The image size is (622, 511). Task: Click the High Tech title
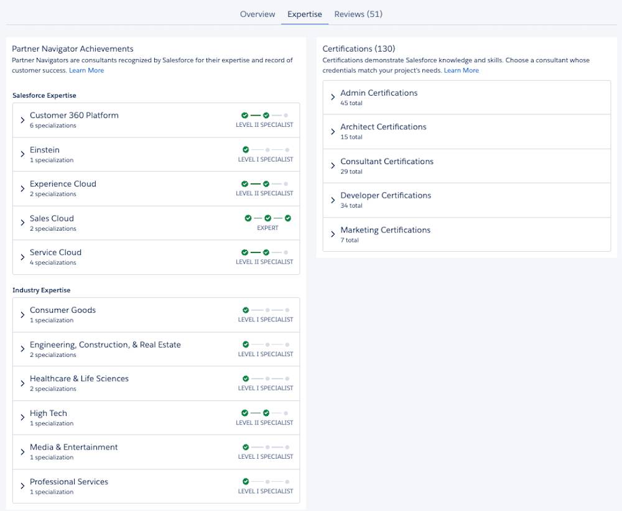tap(49, 413)
